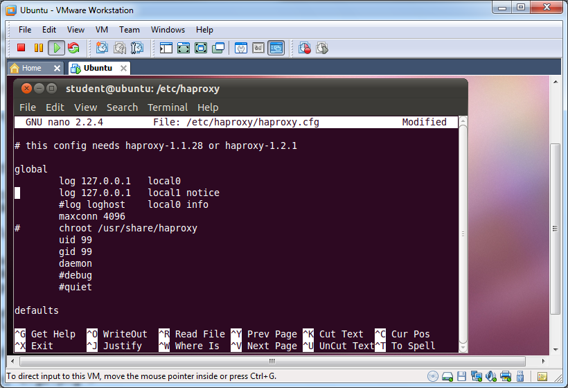
Task: Click the VMware horizontal scrollbar at the bottom
Action: pos(277,361)
